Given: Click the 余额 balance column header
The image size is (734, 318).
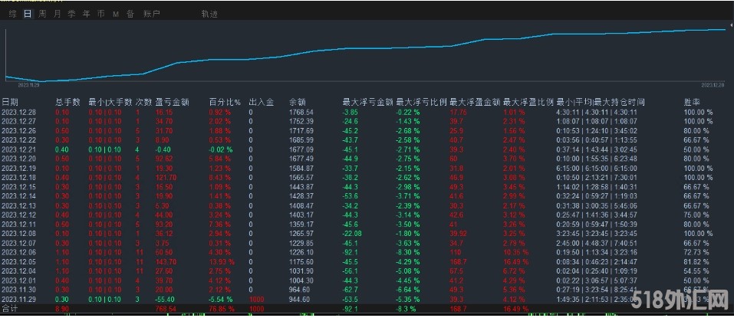Looking at the screenshot, I should pos(297,101).
